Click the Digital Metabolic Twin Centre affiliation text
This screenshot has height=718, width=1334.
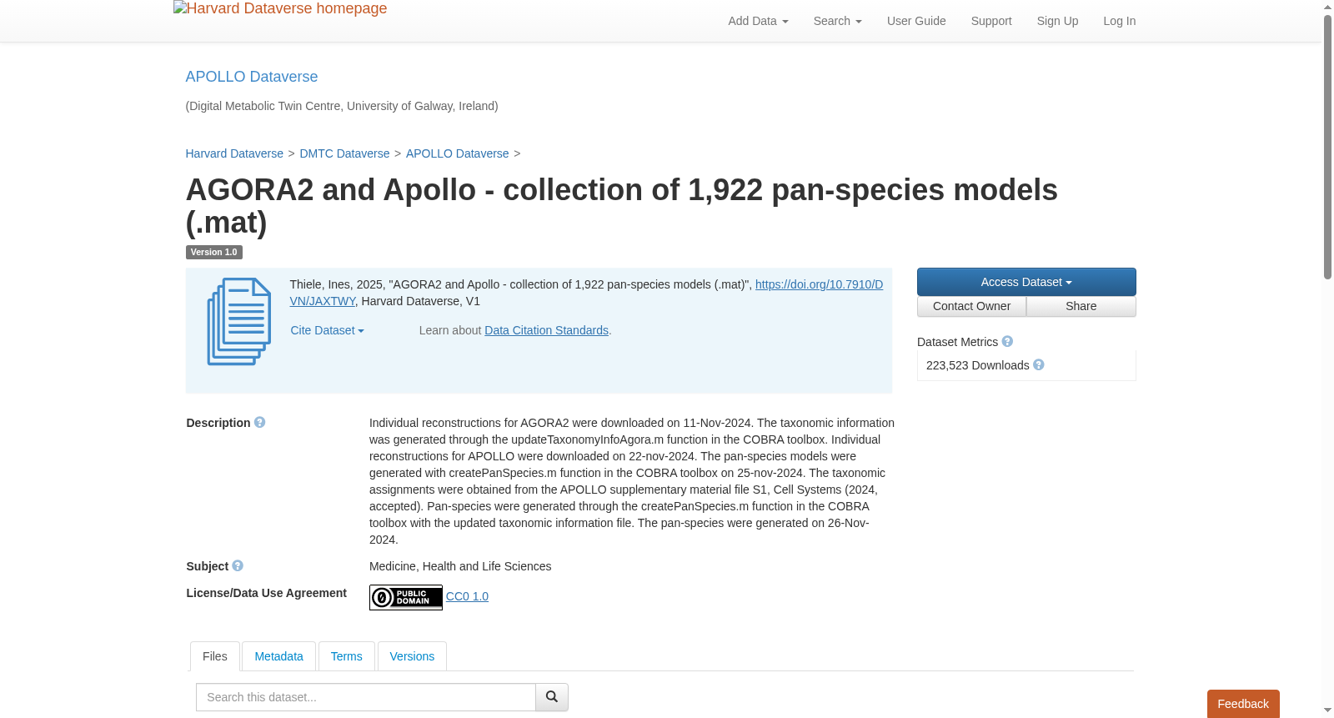[342, 106]
